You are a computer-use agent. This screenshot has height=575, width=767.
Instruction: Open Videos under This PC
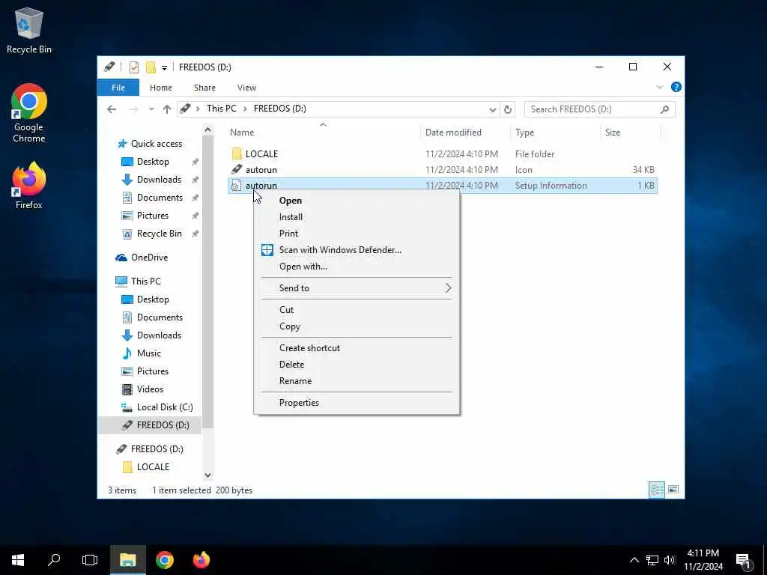point(150,389)
